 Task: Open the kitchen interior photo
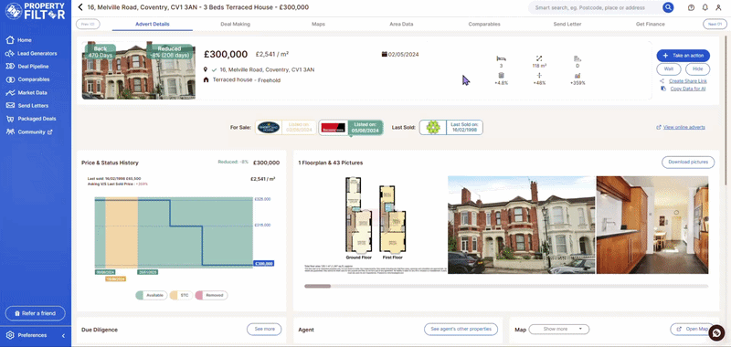[652, 225]
